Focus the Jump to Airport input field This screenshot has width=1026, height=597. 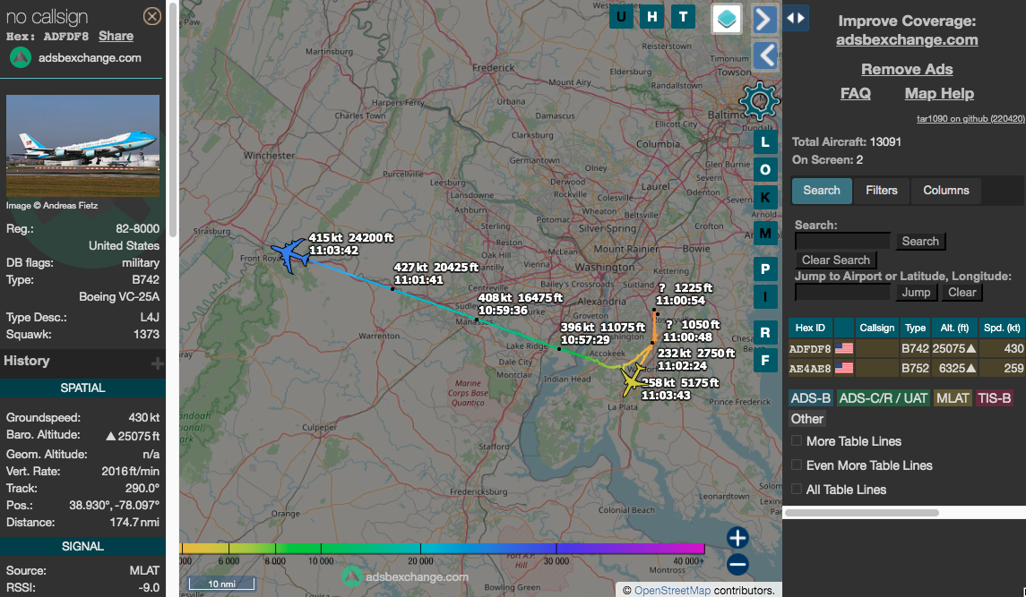pyautogui.click(x=842, y=293)
